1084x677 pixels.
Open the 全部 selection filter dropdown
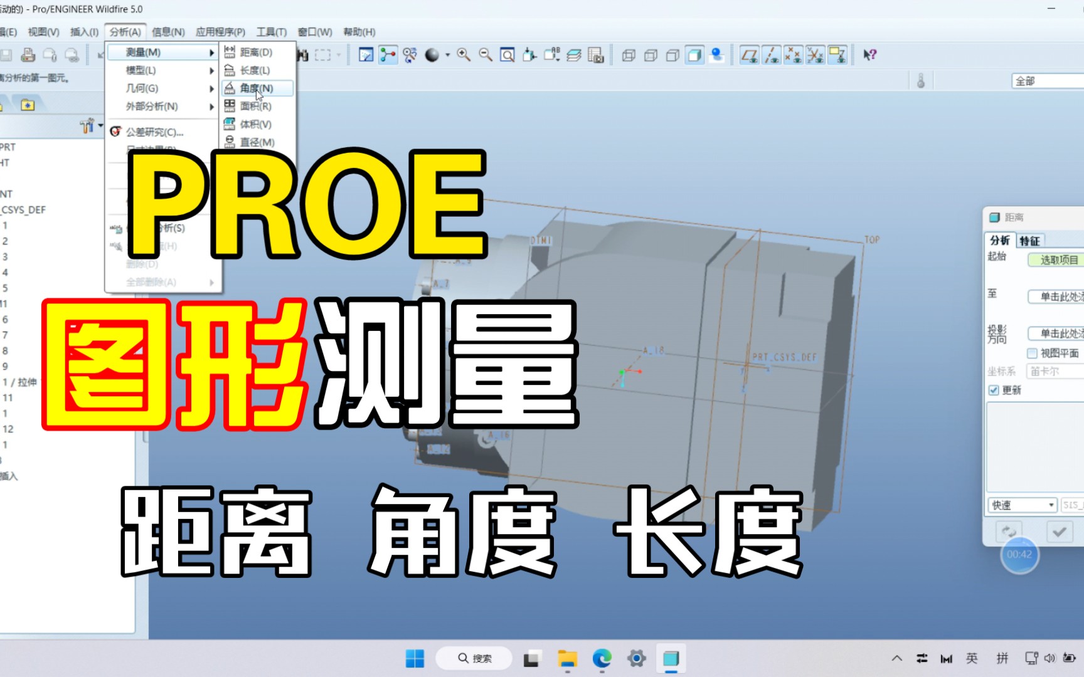(1048, 81)
